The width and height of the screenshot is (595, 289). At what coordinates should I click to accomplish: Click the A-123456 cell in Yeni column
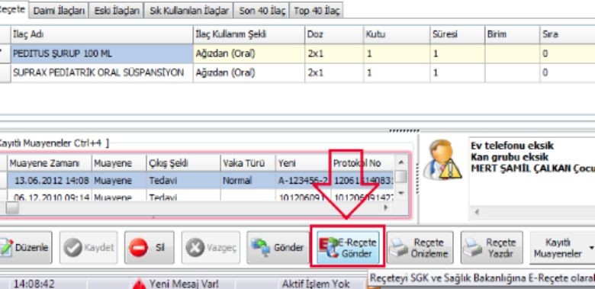tap(303, 181)
